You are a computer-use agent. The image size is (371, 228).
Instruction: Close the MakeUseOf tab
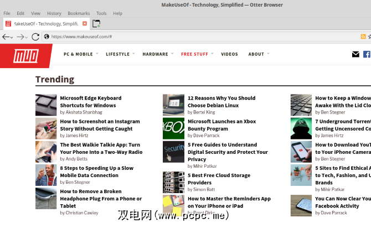tap(85, 23)
